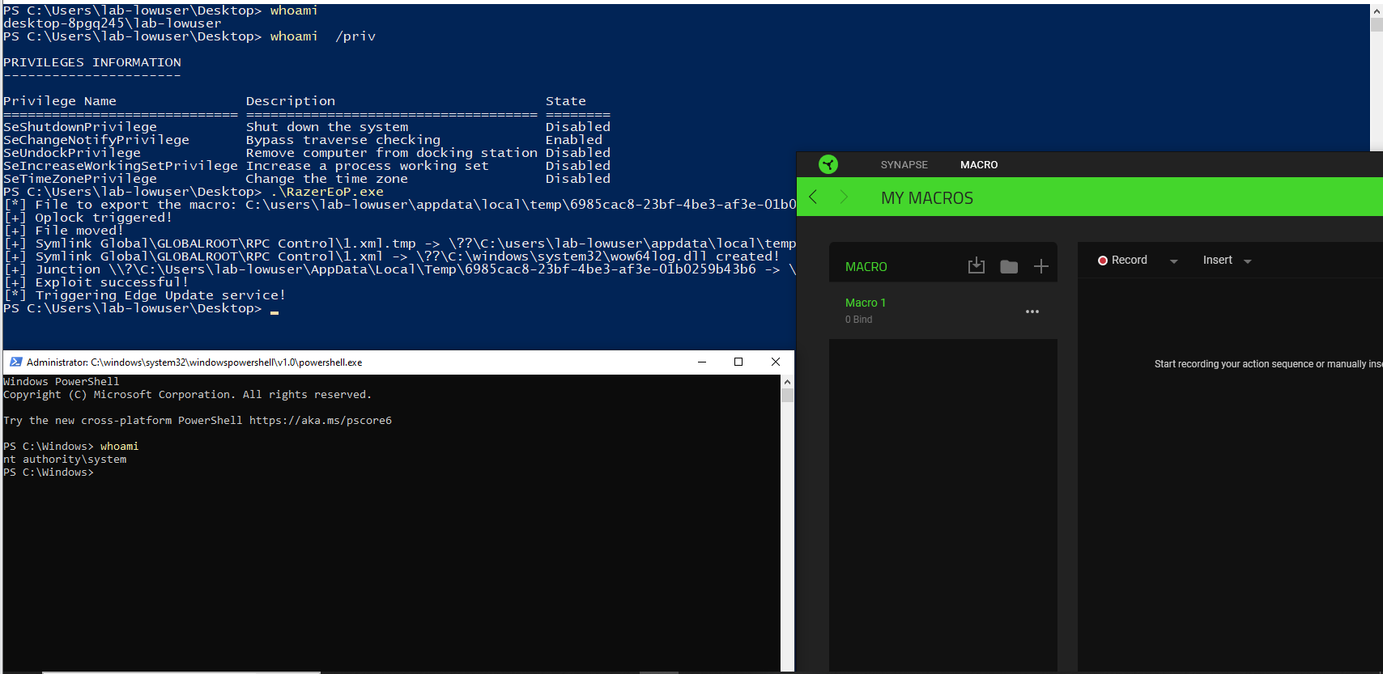Viewport: 1383px width, 674px height.
Task: Click the 'whoami /priv' command text
Action: click(323, 36)
